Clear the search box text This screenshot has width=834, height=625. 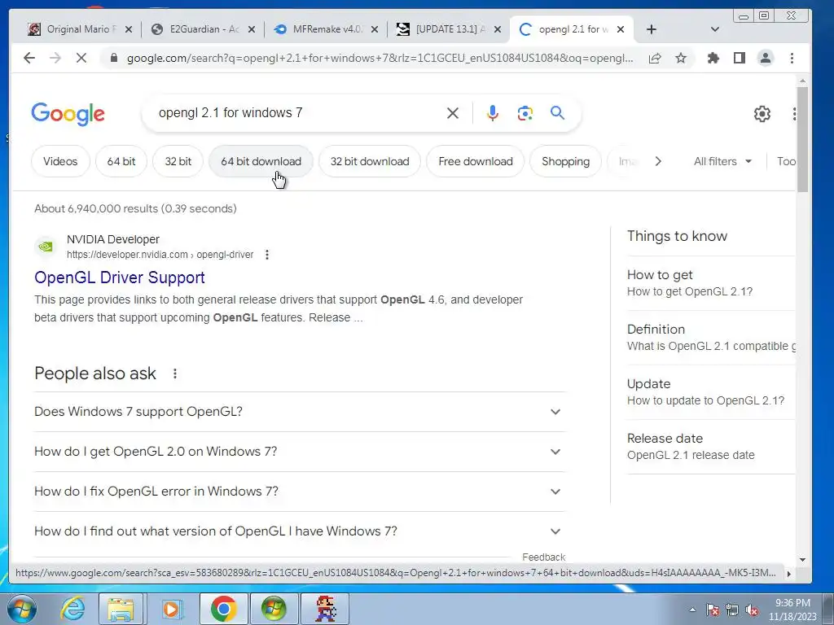[x=453, y=112]
